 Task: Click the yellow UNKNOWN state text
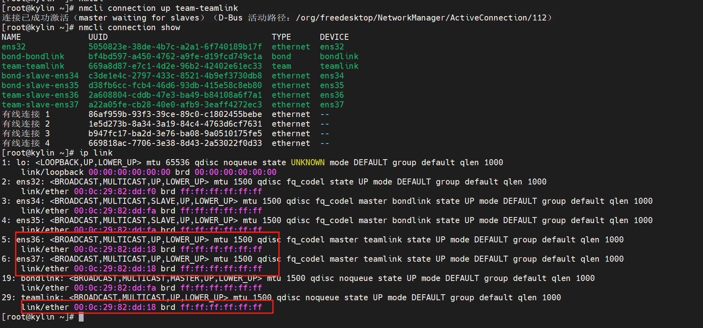307,162
